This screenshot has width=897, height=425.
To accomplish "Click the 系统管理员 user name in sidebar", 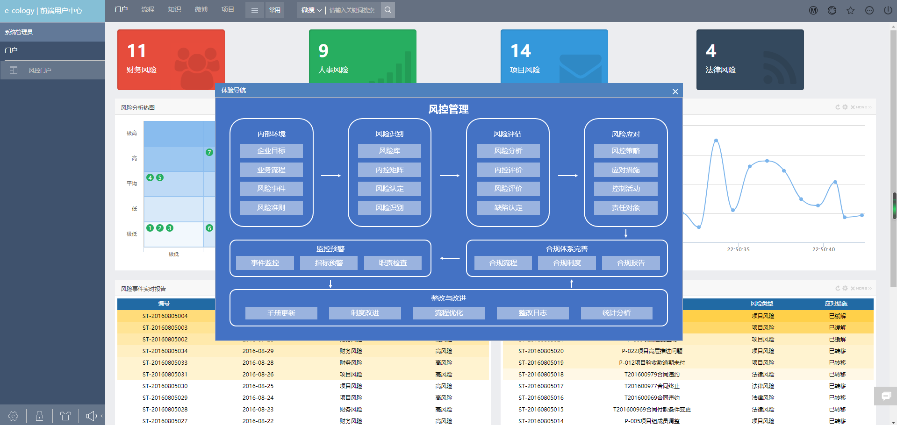I will coord(19,32).
